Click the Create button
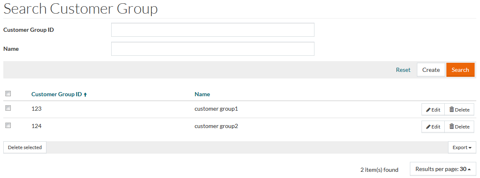The width and height of the screenshot is (480, 178). click(x=431, y=70)
